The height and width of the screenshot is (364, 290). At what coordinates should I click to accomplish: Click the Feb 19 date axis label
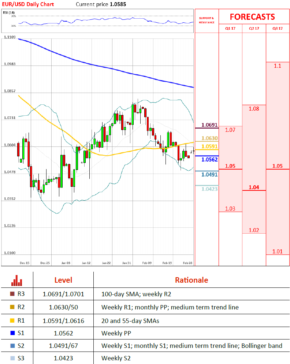coord(167,263)
